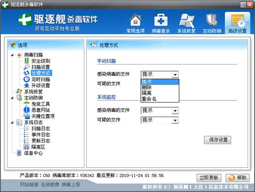This screenshot has height=192, width=255.
Task: Click the 关键位置项 monitor icon
Action: click(x=27, y=116)
